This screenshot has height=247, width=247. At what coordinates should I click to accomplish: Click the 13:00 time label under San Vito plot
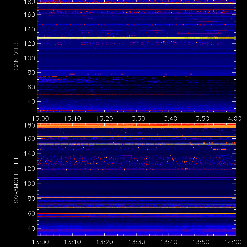point(40,119)
